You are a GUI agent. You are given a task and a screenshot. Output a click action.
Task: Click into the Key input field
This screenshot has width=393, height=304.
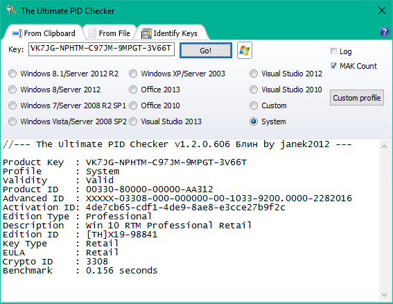tap(101, 49)
